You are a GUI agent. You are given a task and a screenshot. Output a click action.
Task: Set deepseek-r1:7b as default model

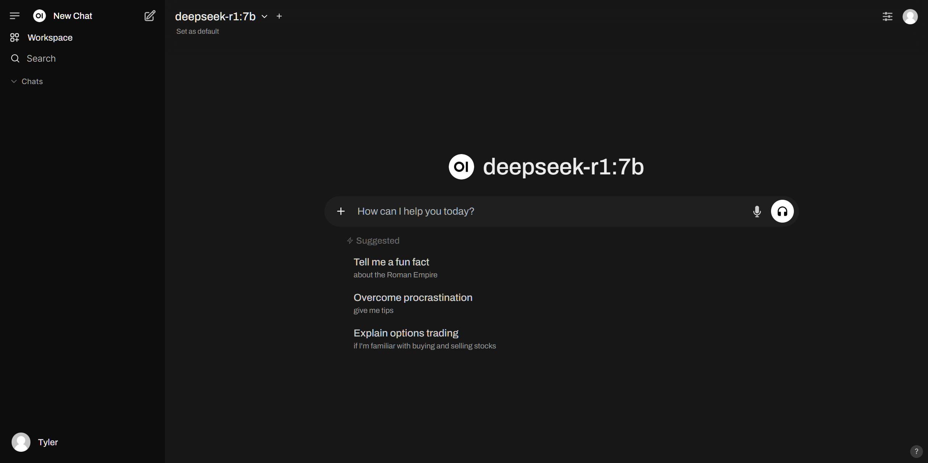coord(197,31)
